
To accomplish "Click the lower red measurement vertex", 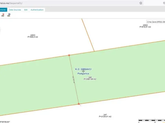I will 79,104.
